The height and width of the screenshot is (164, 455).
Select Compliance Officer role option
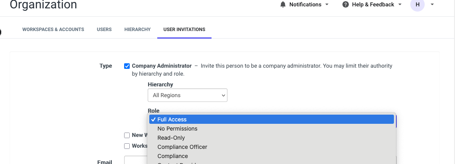point(271,147)
